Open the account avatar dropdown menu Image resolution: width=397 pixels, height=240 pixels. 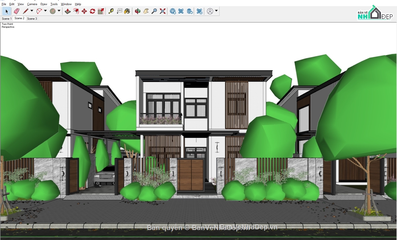pyautogui.click(x=217, y=11)
